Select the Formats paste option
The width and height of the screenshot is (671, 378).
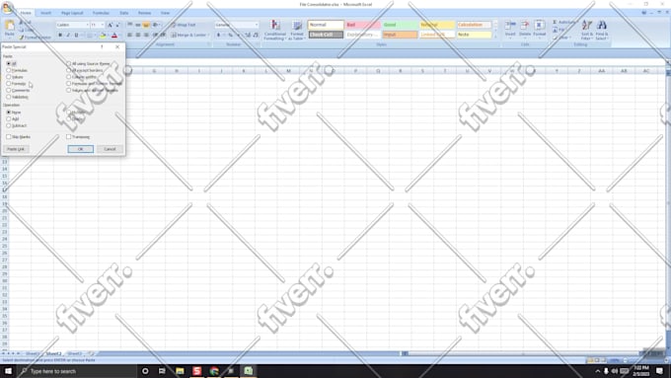(9, 84)
